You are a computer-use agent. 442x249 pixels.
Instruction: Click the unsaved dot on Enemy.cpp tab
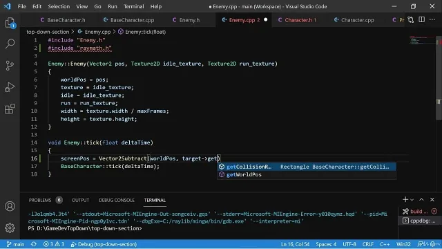point(265,20)
